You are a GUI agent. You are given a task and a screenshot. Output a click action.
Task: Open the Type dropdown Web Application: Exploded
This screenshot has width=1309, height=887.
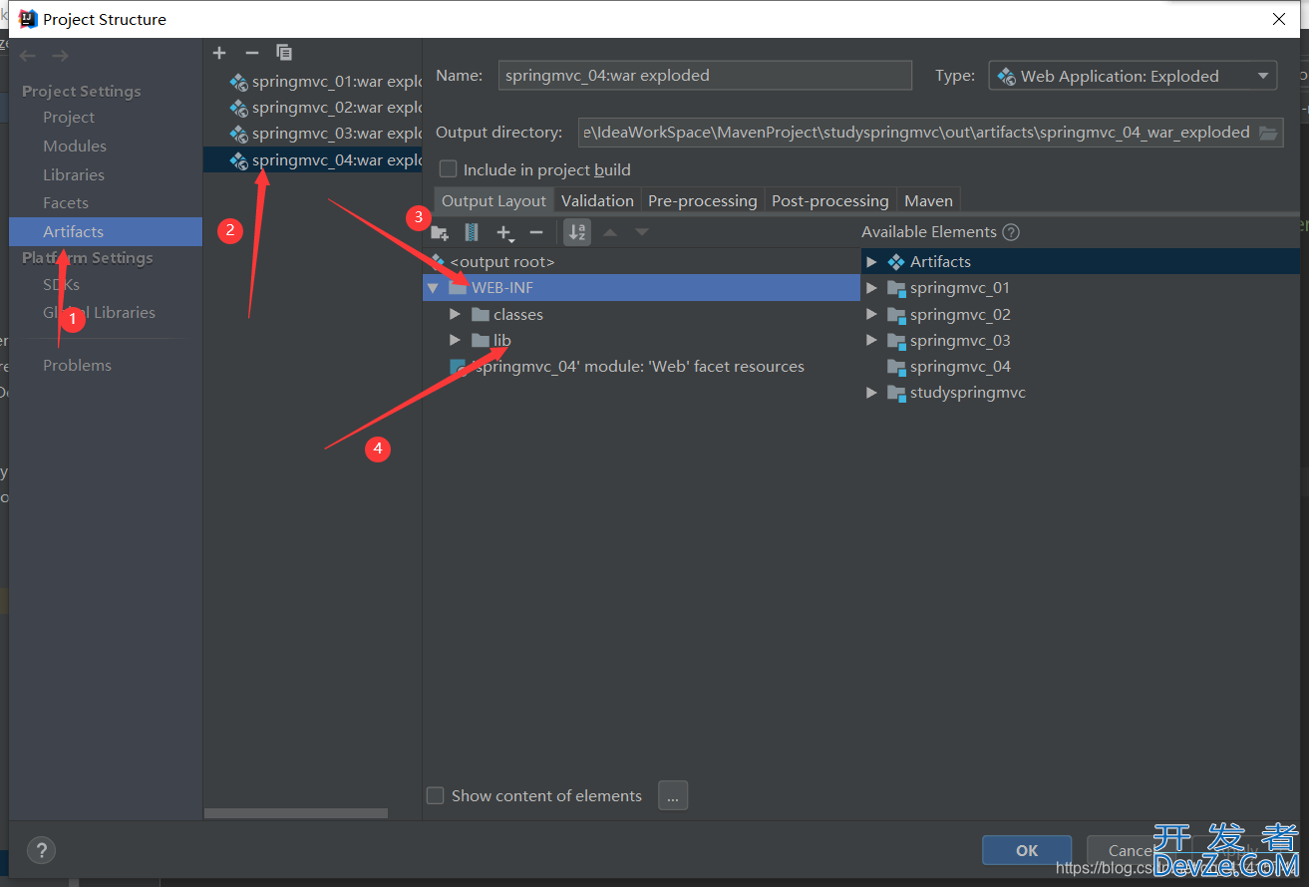click(1133, 76)
